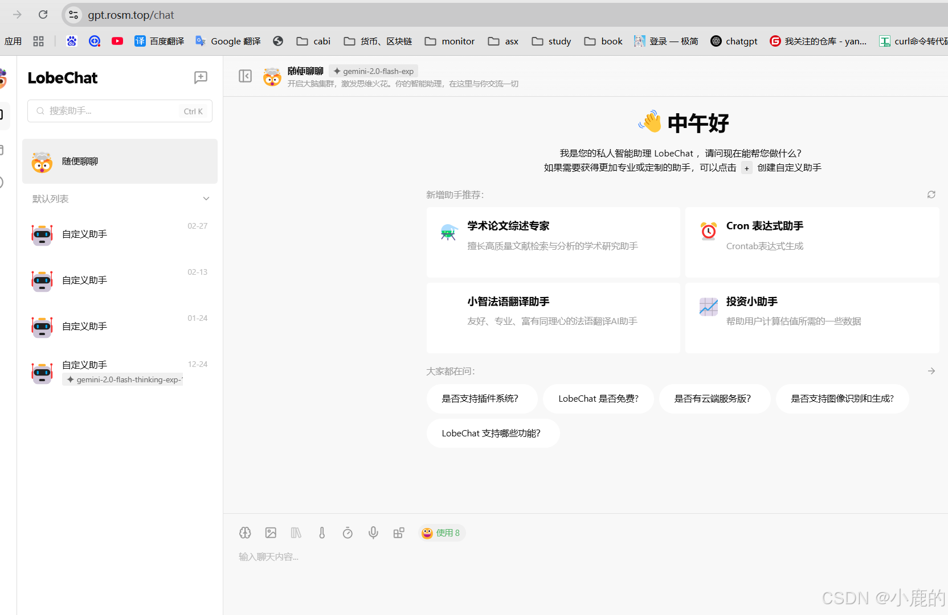This screenshot has width=948, height=615.
Task: Focus the 搜索助手 search field
Action: click(x=120, y=111)
